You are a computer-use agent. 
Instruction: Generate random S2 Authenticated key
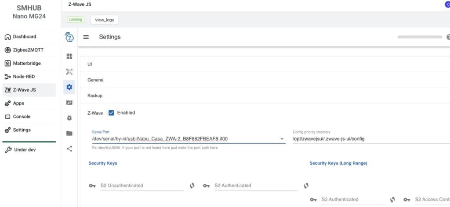pos(306,186)
